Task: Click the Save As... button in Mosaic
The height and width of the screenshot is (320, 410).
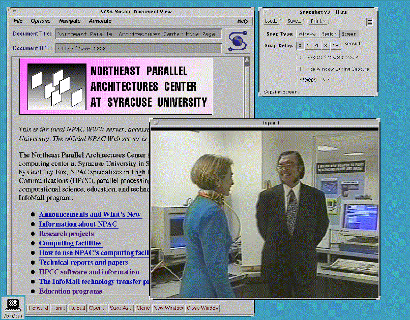Action: 121,308
